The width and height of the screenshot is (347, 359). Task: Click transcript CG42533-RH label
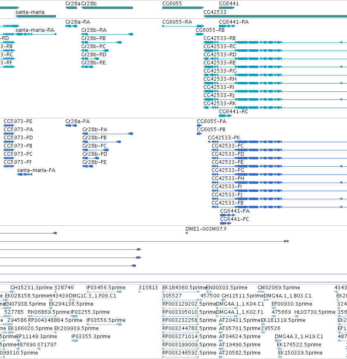(220, 79)
